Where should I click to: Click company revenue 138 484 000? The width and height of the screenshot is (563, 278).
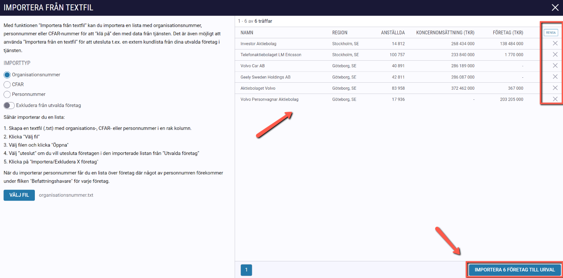512,44
